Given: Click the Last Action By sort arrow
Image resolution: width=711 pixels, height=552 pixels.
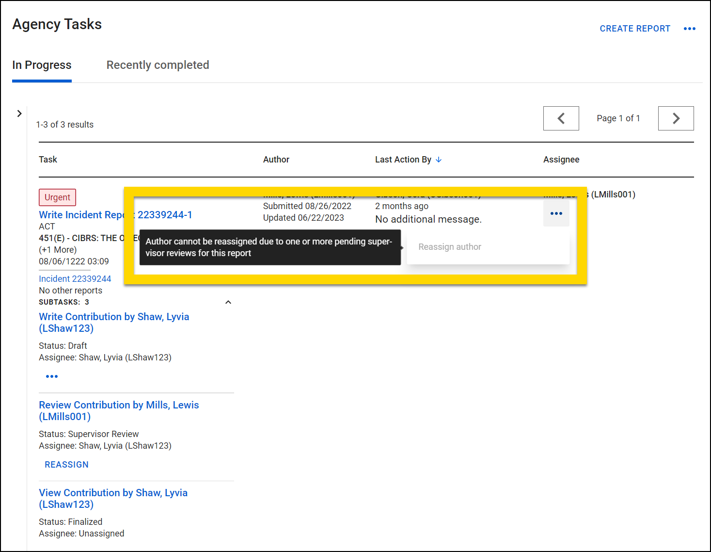Looking at the screenshot, I should coord(439,160).
